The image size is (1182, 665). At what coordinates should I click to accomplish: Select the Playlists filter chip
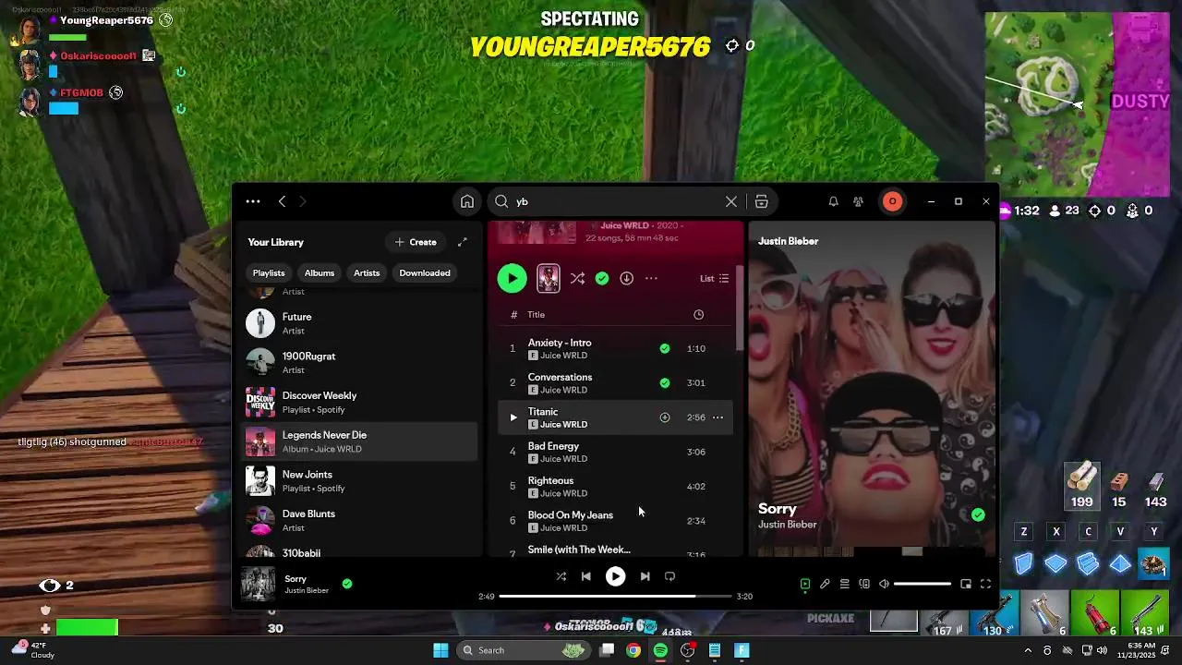[269, 273]
